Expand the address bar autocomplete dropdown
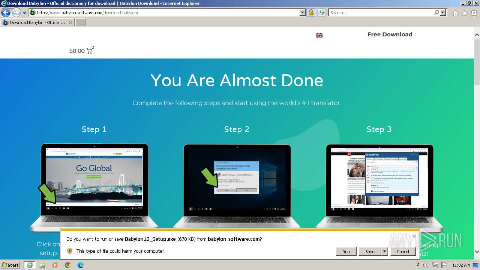480x270 pixels. coord(303,13)
